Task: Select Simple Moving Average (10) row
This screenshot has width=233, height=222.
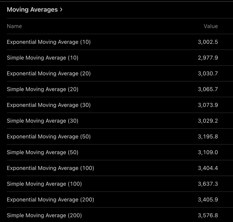Action: [42, 58]
